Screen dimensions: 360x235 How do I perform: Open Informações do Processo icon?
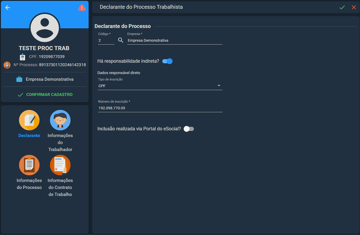pyautogui.click(x=29, y=165)
